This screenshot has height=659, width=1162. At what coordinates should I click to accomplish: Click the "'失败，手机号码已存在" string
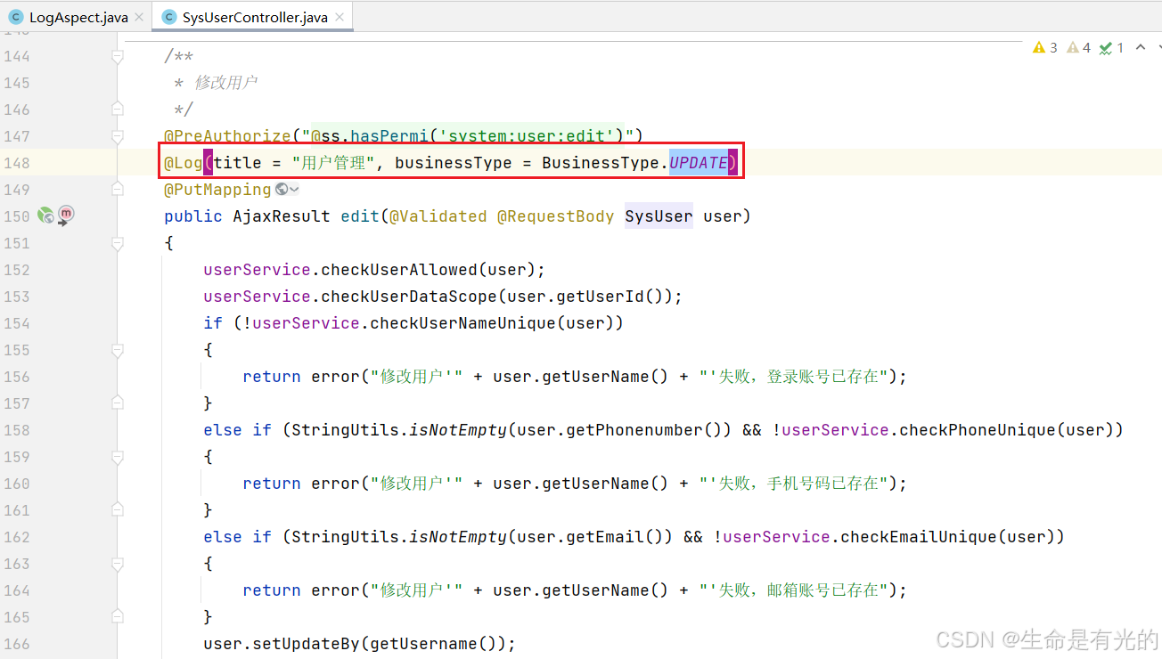tap(792, 484)
